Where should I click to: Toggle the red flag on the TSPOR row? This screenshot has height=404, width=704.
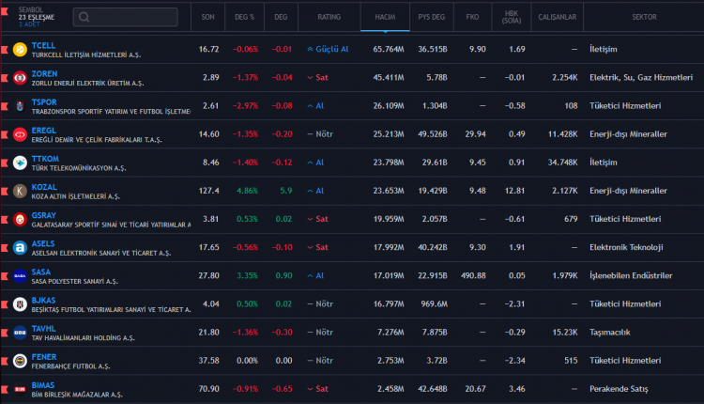tap(5, 106)
